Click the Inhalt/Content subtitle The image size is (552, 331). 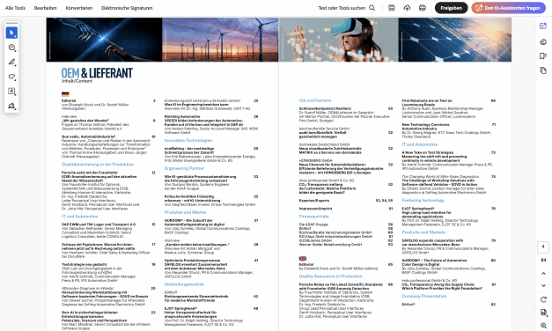(77, 81)
